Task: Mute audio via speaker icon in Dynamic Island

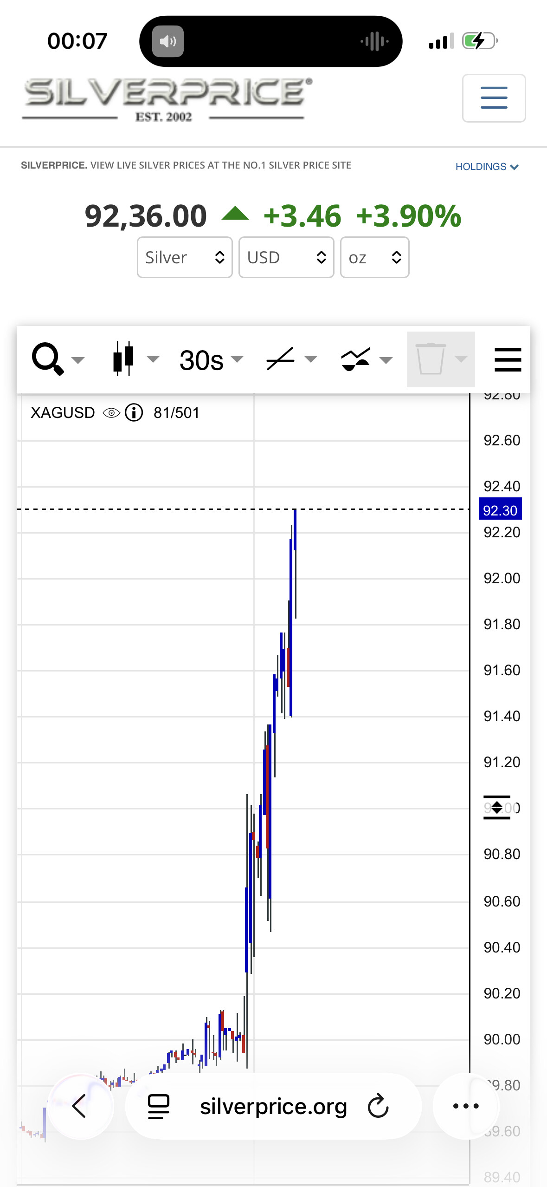Action: tap(168, 42)
